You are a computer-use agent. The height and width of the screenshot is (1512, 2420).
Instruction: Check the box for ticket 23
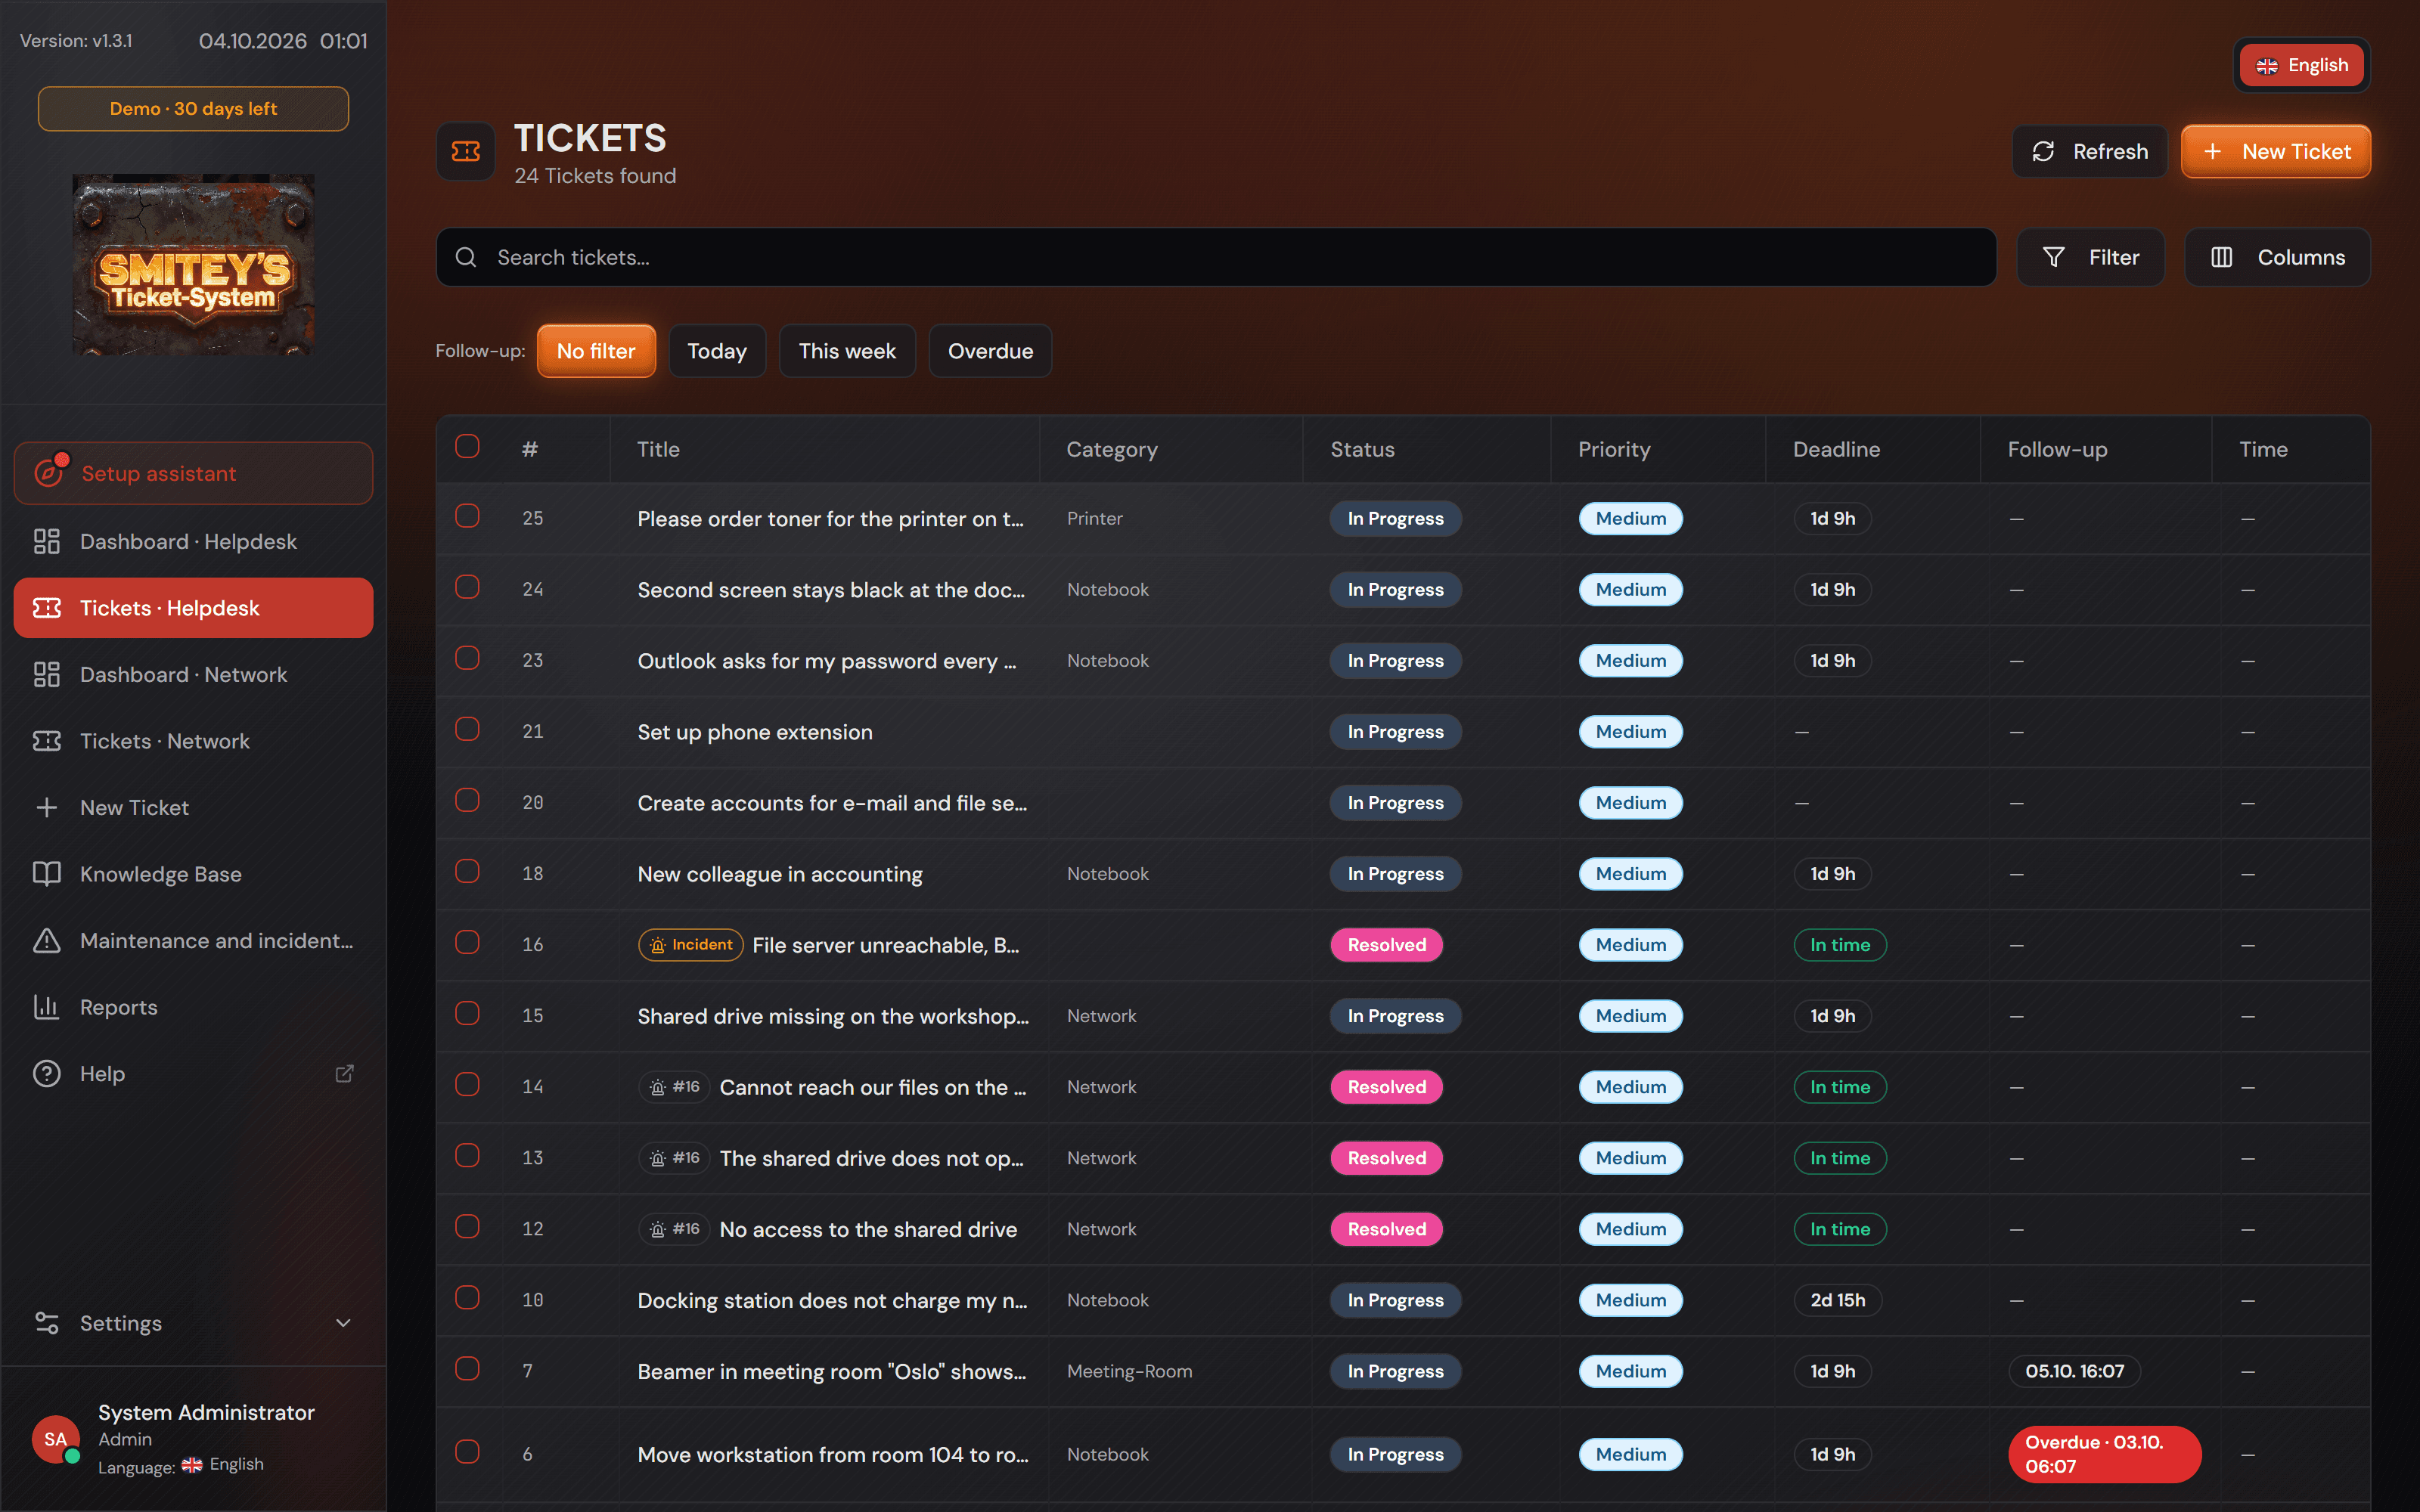pyautogui.click(x=467, y=658)
